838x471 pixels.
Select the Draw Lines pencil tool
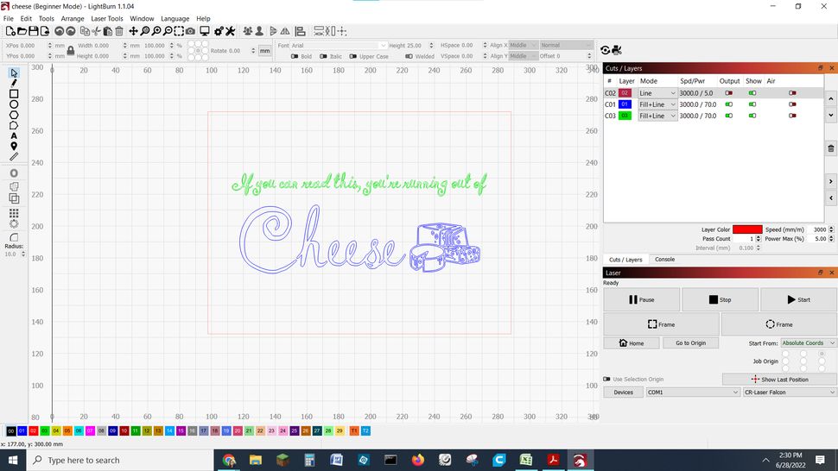coord(14,83)
